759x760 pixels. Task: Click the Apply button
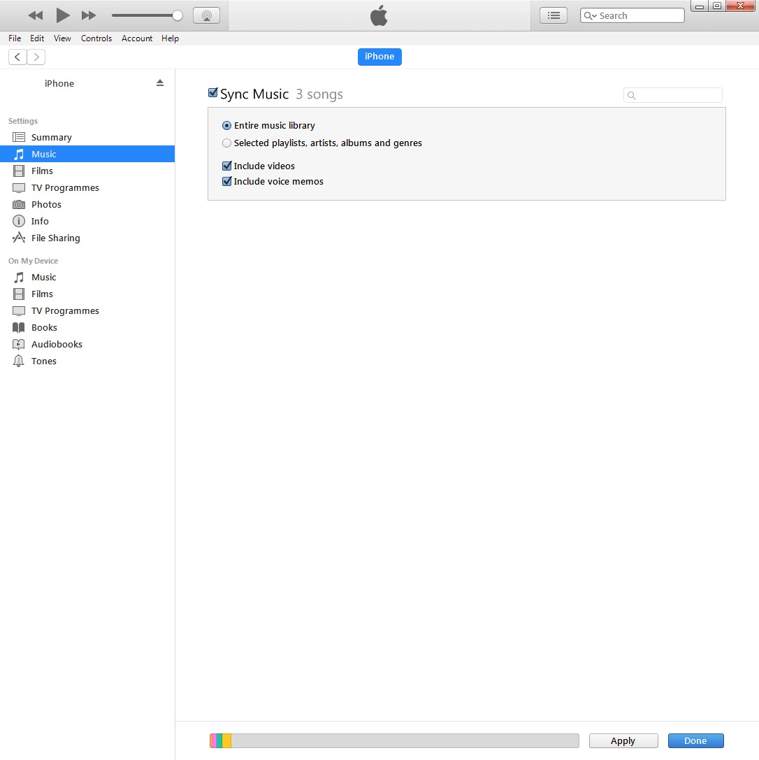pyautogui.click(x=623, y=741)
